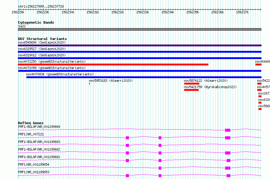Screen dimensions: 270x179
Task: Select the leftmost exon of PMF1-BGLAP|NM_001199663
Action: [127, 145]
